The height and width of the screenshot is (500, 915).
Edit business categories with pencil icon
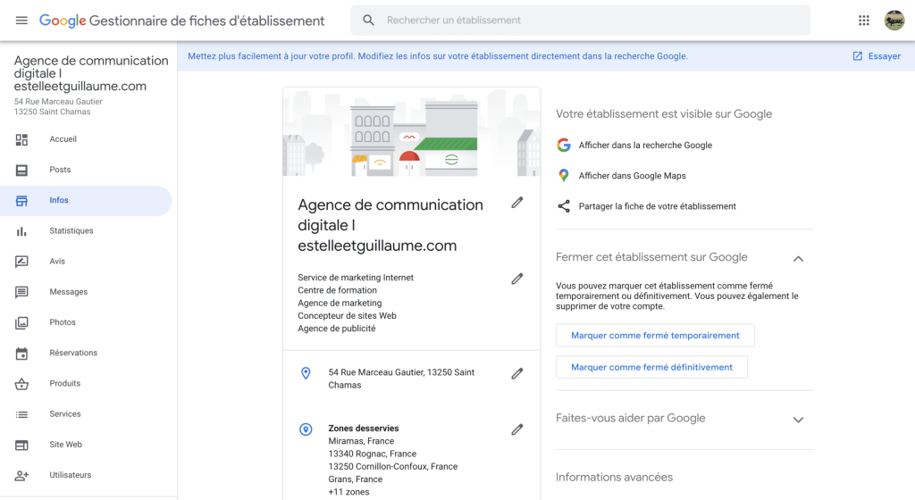pyautogui.click(x=517, y=279)
